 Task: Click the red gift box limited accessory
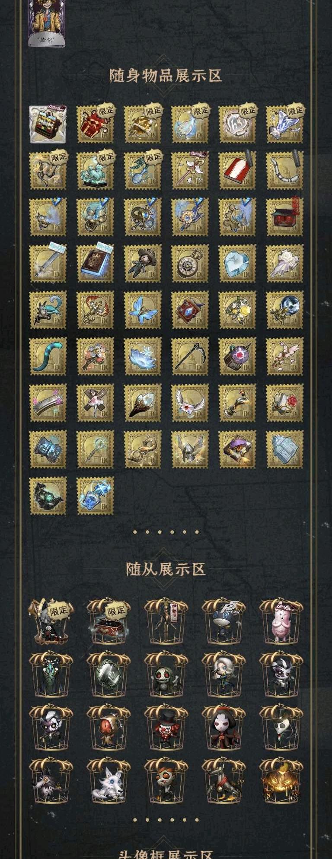(95, 124)
